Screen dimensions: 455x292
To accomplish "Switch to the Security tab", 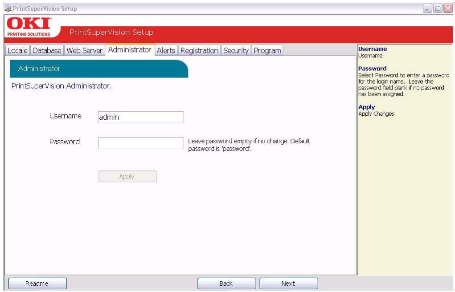I will [x=236, y=50].
